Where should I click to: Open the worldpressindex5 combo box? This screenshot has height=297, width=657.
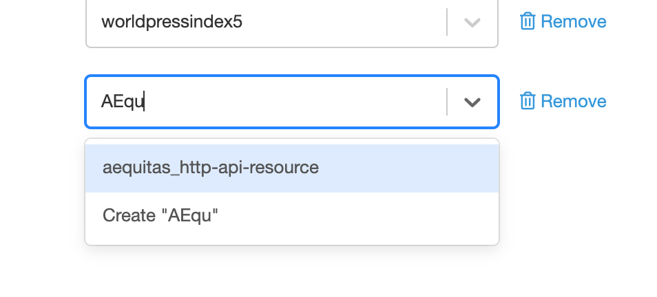click(291, 22)
